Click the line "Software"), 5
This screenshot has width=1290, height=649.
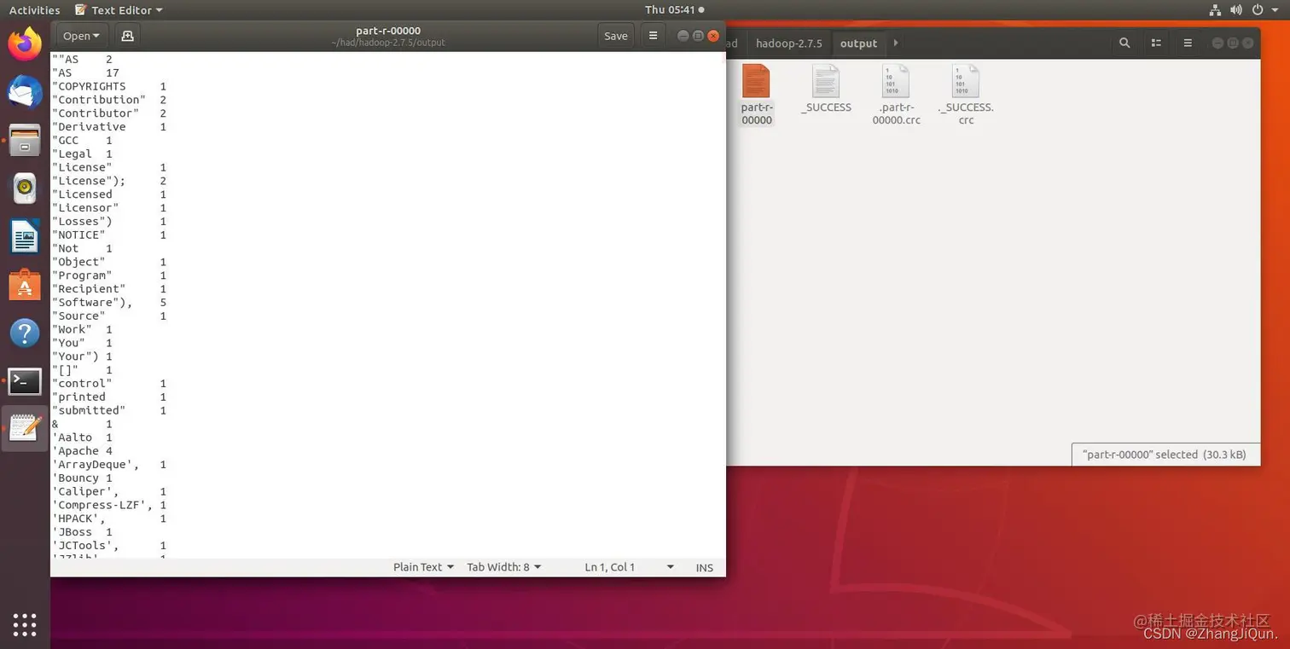(109, 303)
